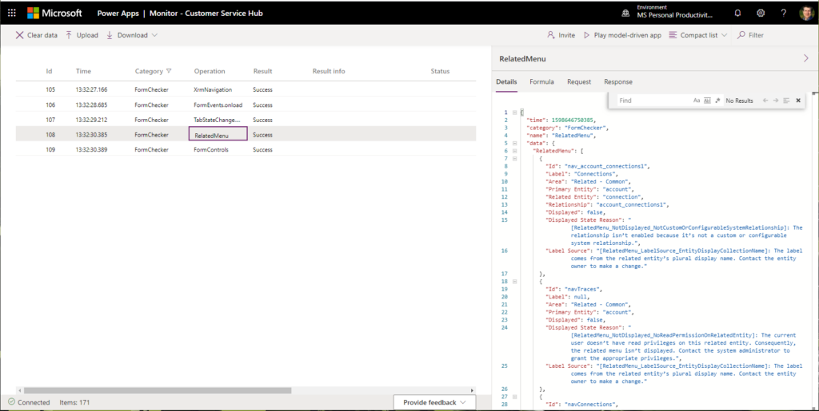Switch to the Response tab
Viewport: 819px width, 411px height.
tap(617, 81)
